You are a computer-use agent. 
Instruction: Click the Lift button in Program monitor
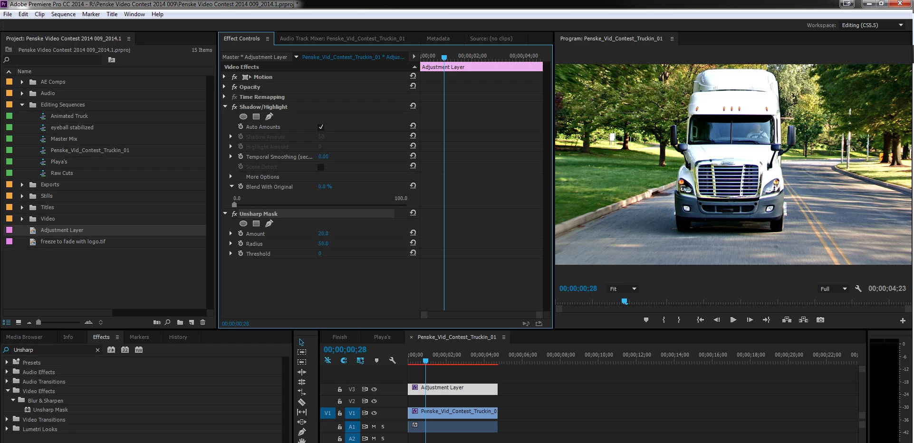tap(787, 320)
